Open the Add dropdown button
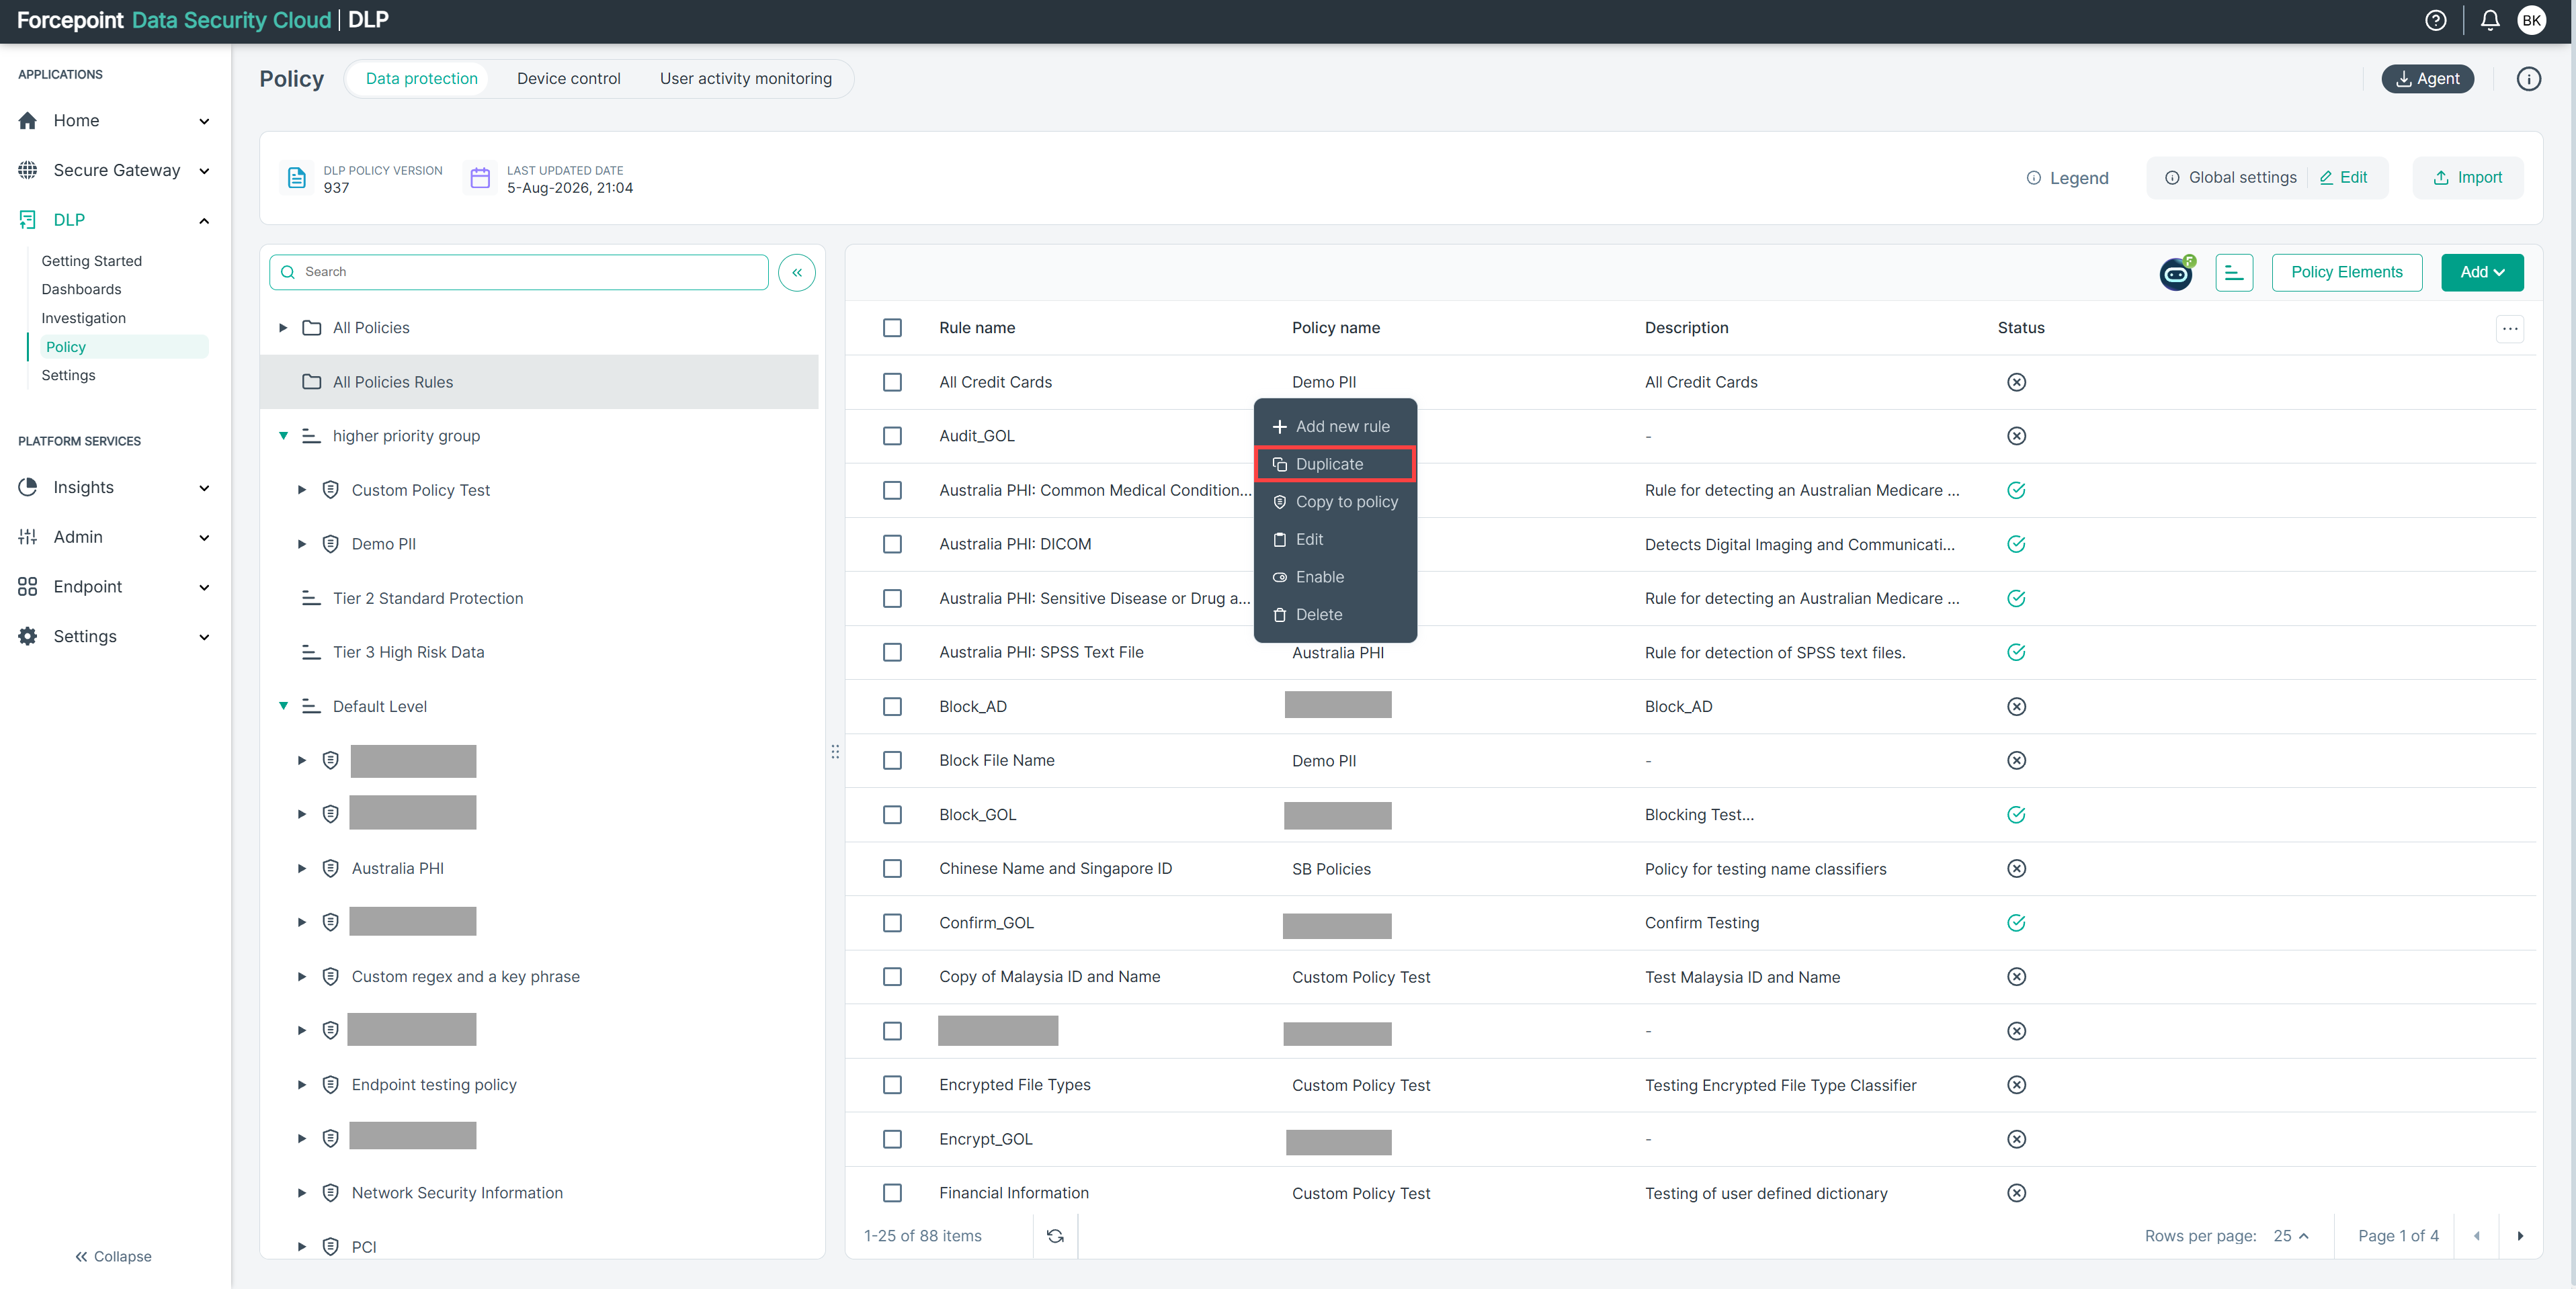Image resolution: width=2576 pixels, height=1289 pixels. point(2482,273)
